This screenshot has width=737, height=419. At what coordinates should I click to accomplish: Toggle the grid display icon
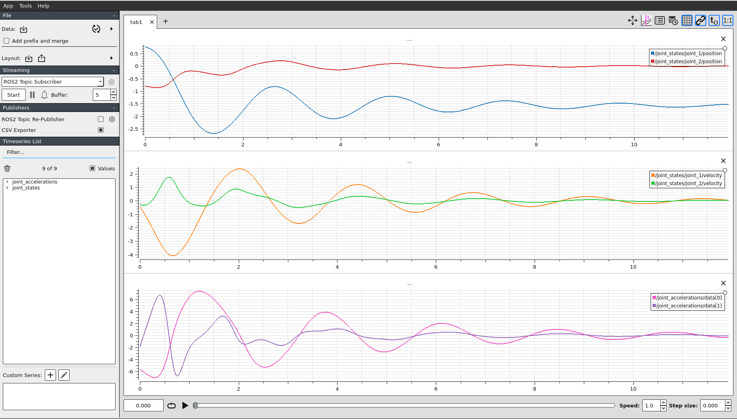(687, 20)
